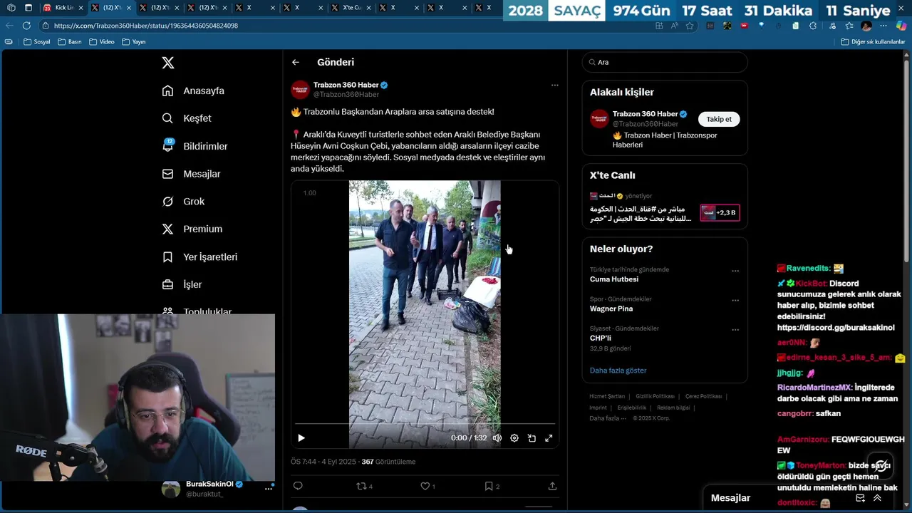912x513 pixels.
Task: Bookmark the post showing 2 bookmarks
Action: pyautogui.click(x=492, y=486)
